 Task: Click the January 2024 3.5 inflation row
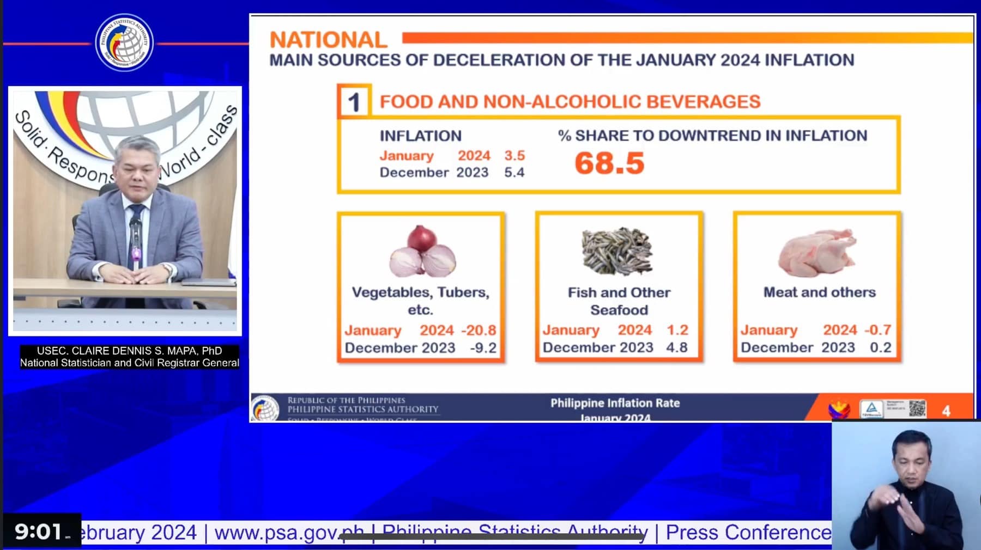pos(452,155)
